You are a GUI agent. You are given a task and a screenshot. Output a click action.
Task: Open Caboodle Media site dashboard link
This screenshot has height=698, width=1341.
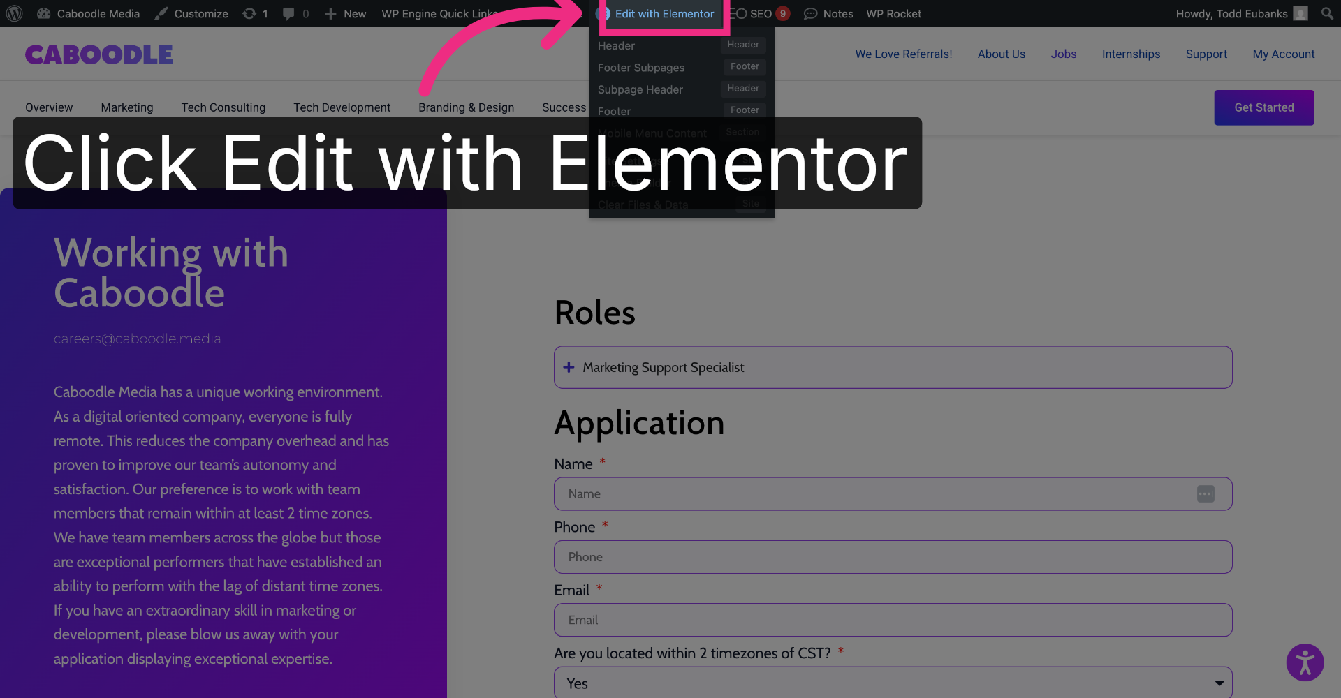click(88, 13)
